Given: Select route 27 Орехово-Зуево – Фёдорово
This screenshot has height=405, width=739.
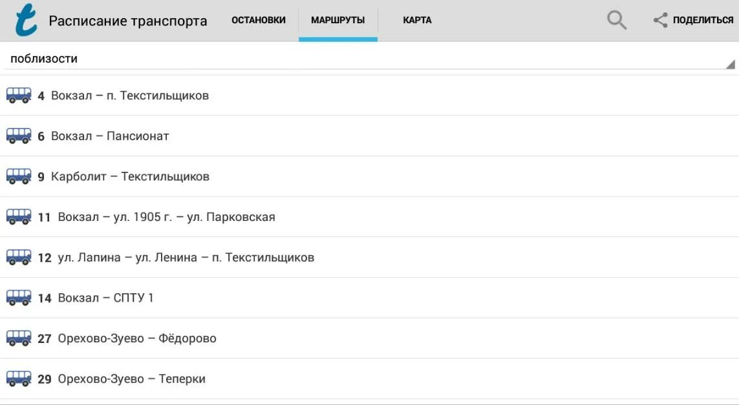Looking at the screenshot, I should (x=370, y=338).
